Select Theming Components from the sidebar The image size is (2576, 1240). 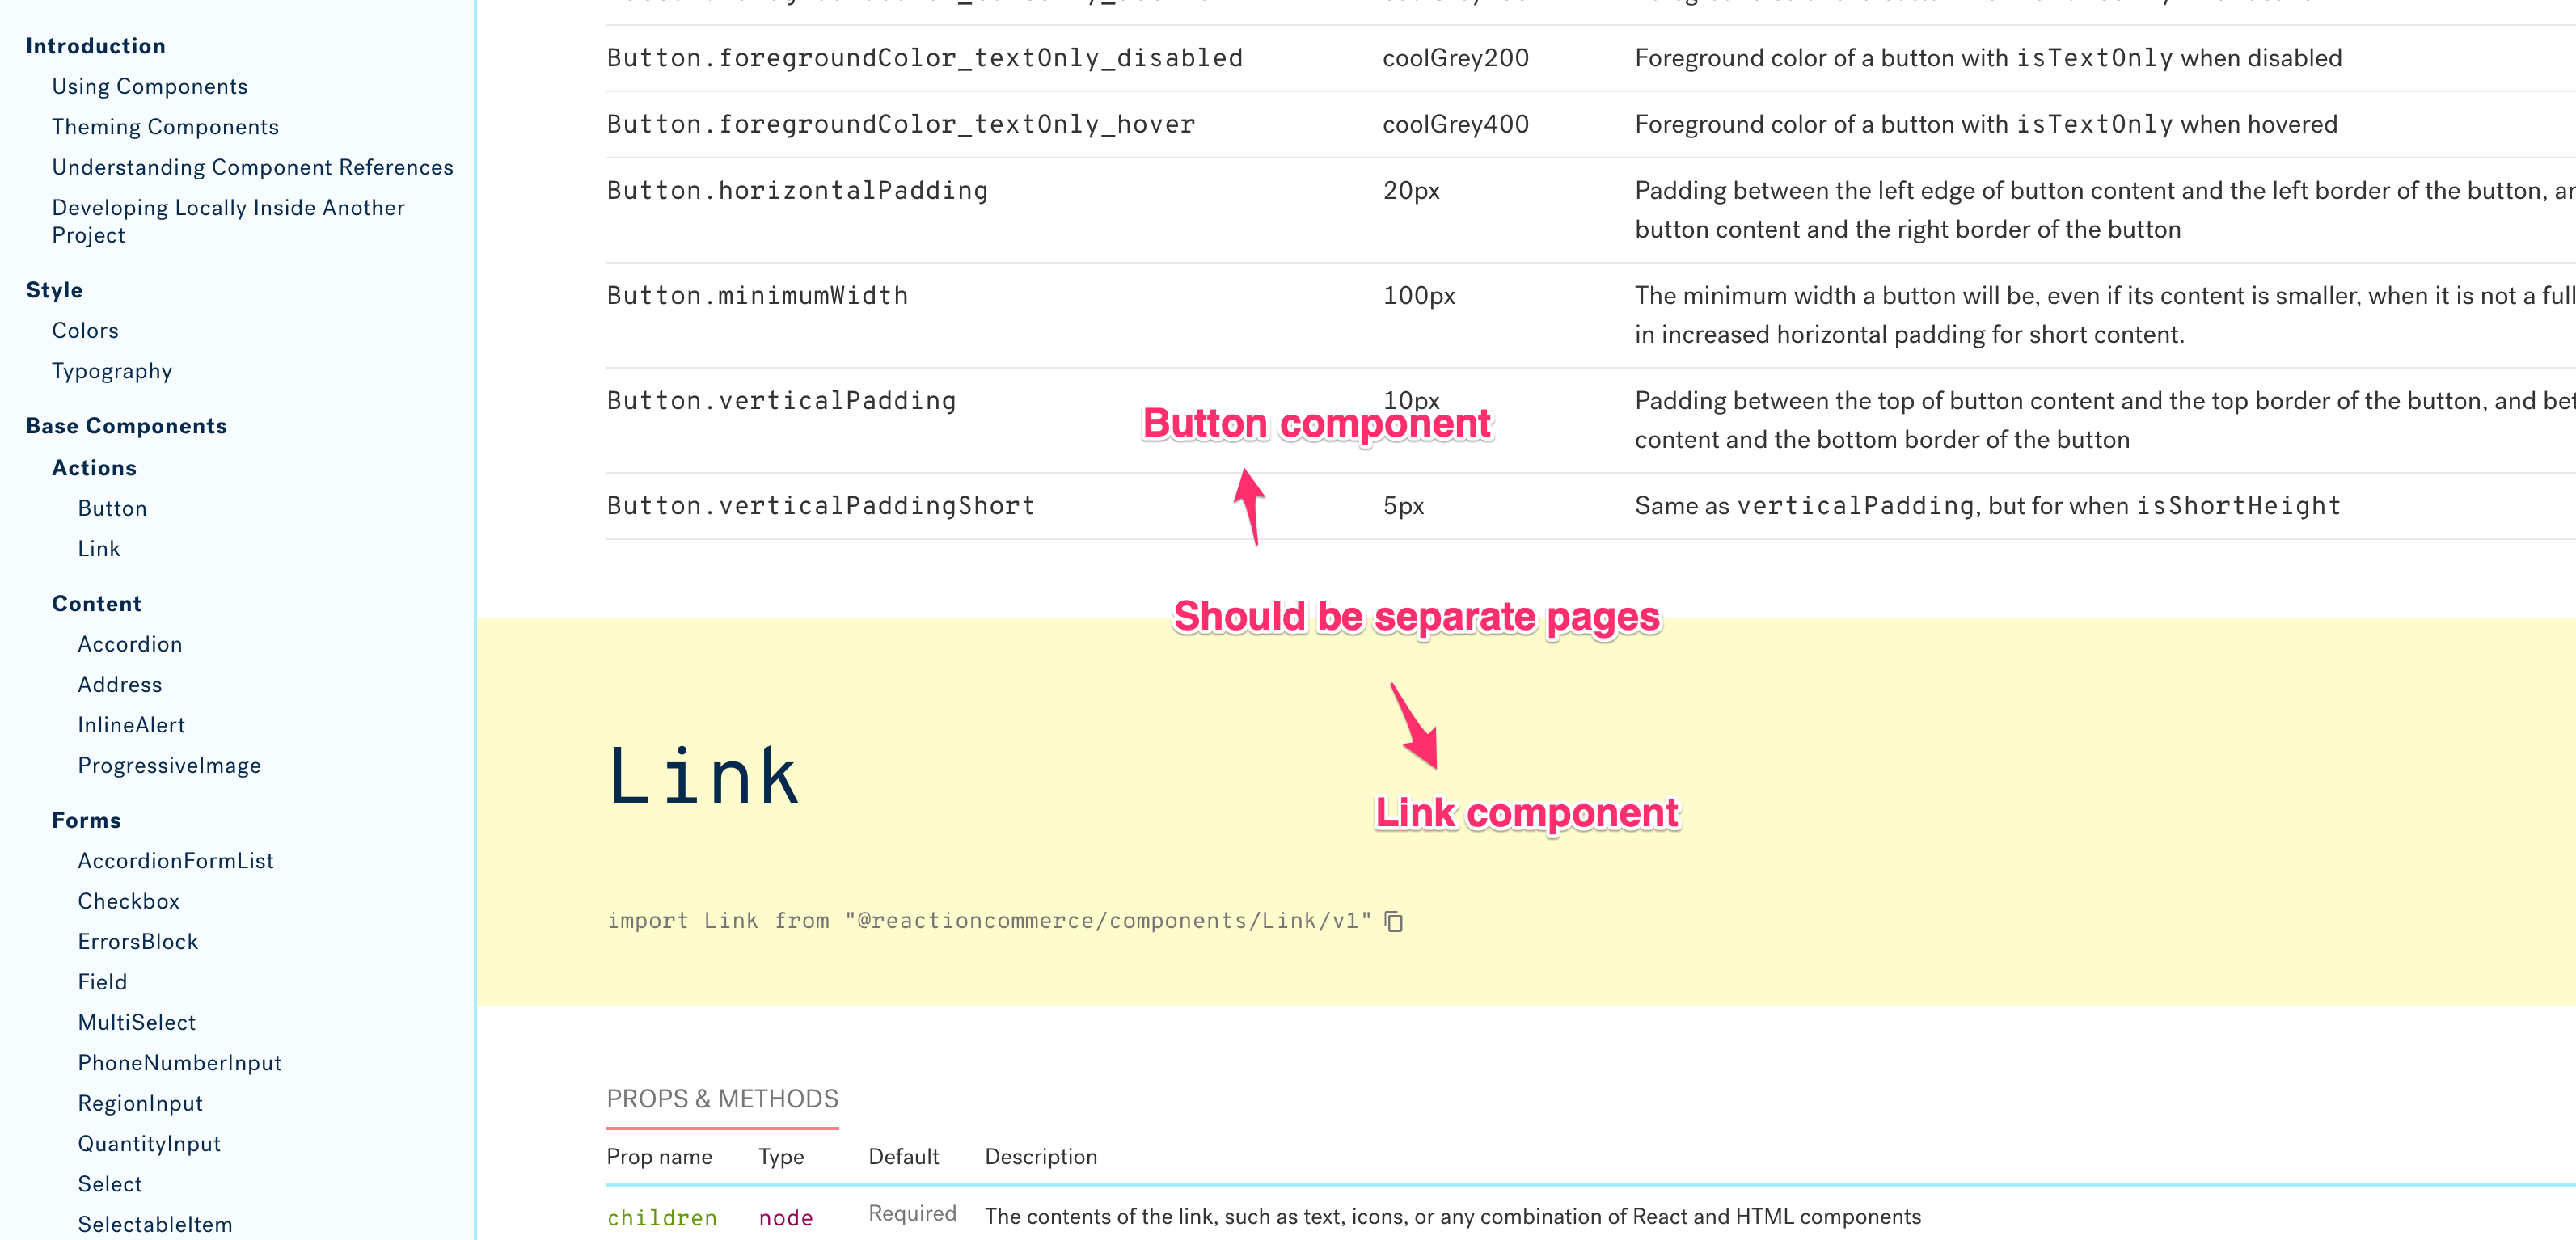tap(165, 126)
